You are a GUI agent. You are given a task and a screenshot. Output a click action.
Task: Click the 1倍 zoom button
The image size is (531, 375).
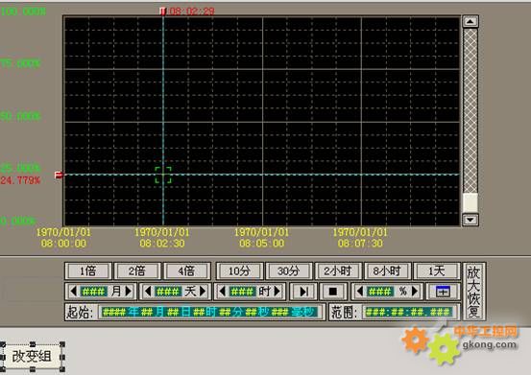(x=88, y=270)
